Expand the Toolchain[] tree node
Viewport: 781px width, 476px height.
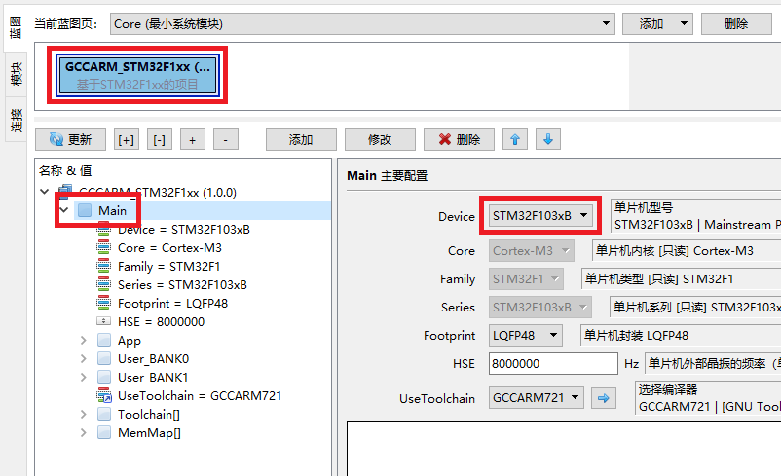83,415
